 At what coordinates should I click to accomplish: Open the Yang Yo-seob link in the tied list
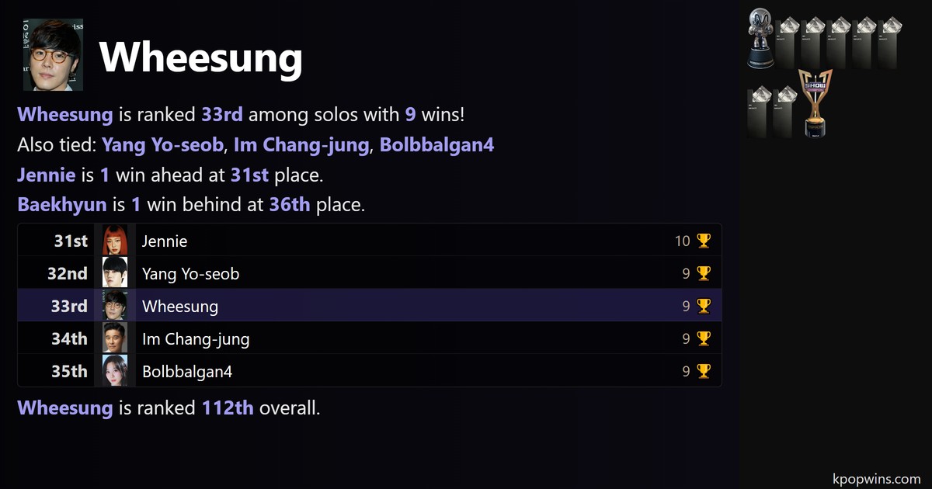click(x=162, y=145)
